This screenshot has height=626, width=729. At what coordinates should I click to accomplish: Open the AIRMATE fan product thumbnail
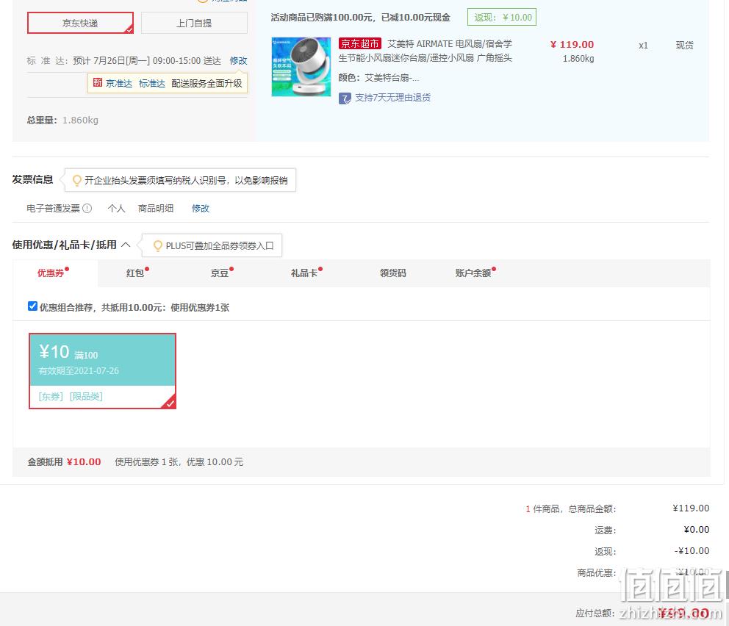(x=301, y=67)
